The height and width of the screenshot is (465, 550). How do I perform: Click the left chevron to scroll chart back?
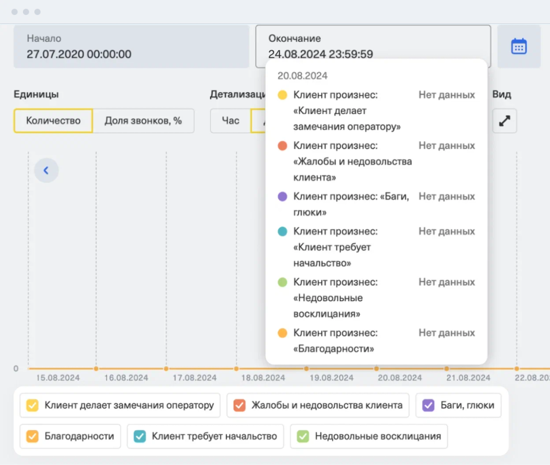click(x=46, y=171)
